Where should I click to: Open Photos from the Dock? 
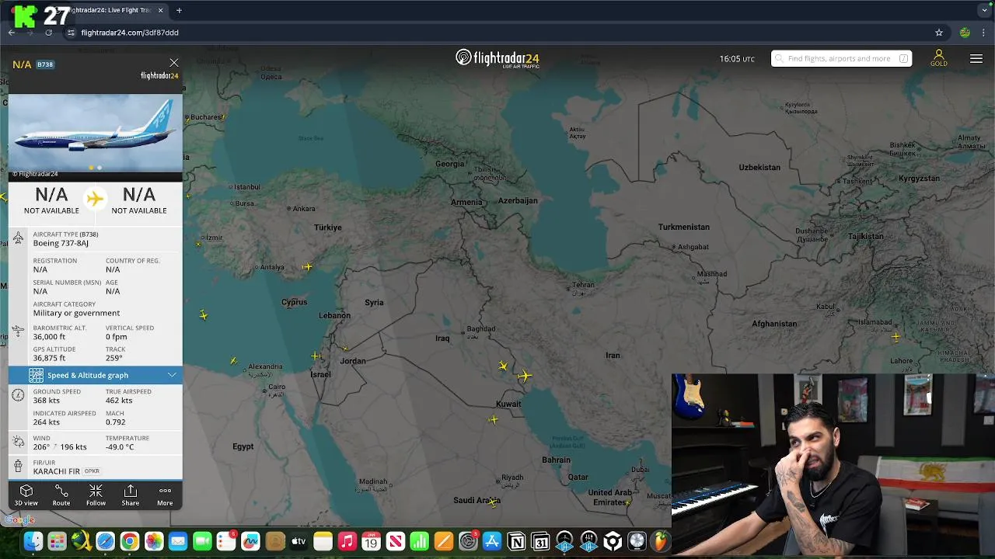[x=154, y=541]
